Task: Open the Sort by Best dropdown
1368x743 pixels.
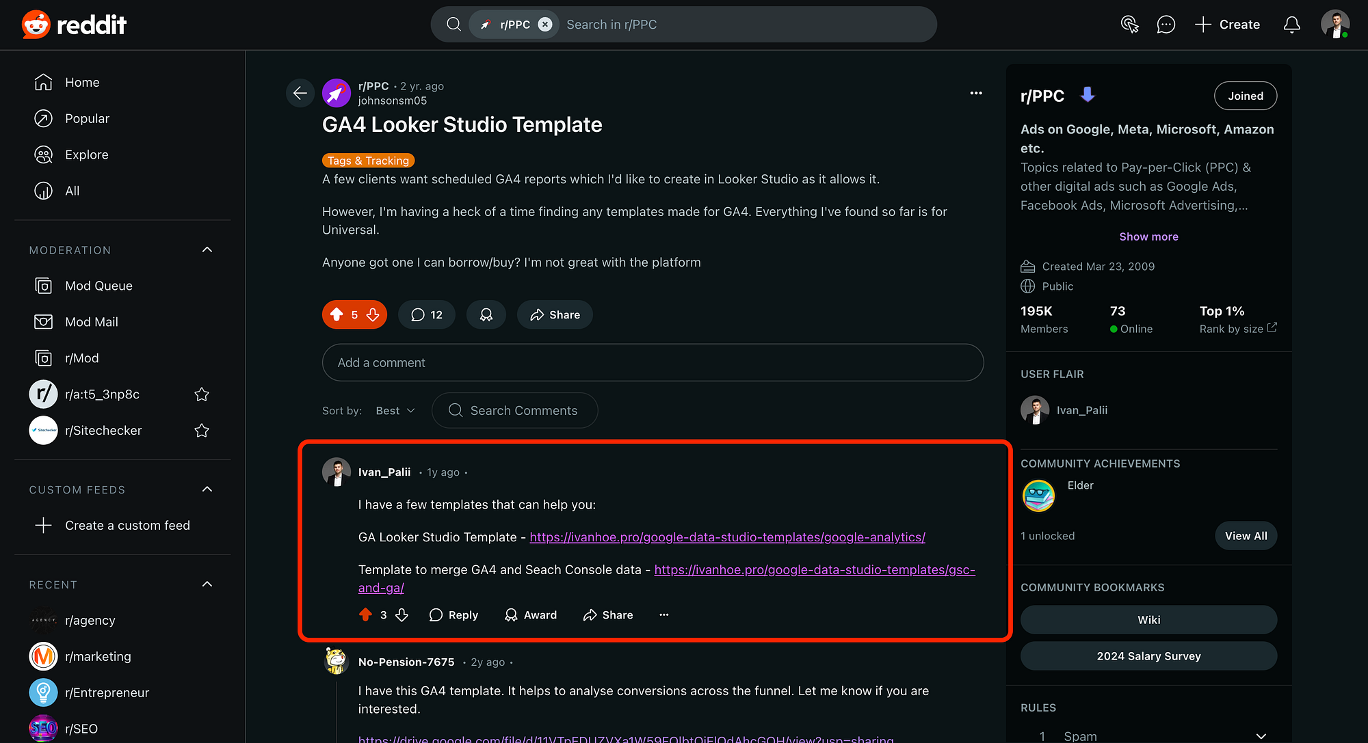Action: 395,411
